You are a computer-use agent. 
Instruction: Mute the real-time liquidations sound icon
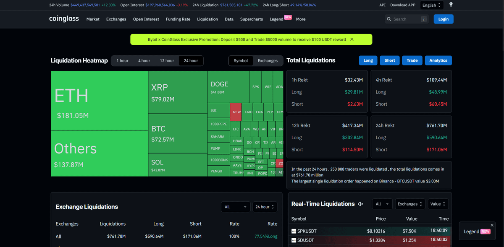tap(360, 204)
